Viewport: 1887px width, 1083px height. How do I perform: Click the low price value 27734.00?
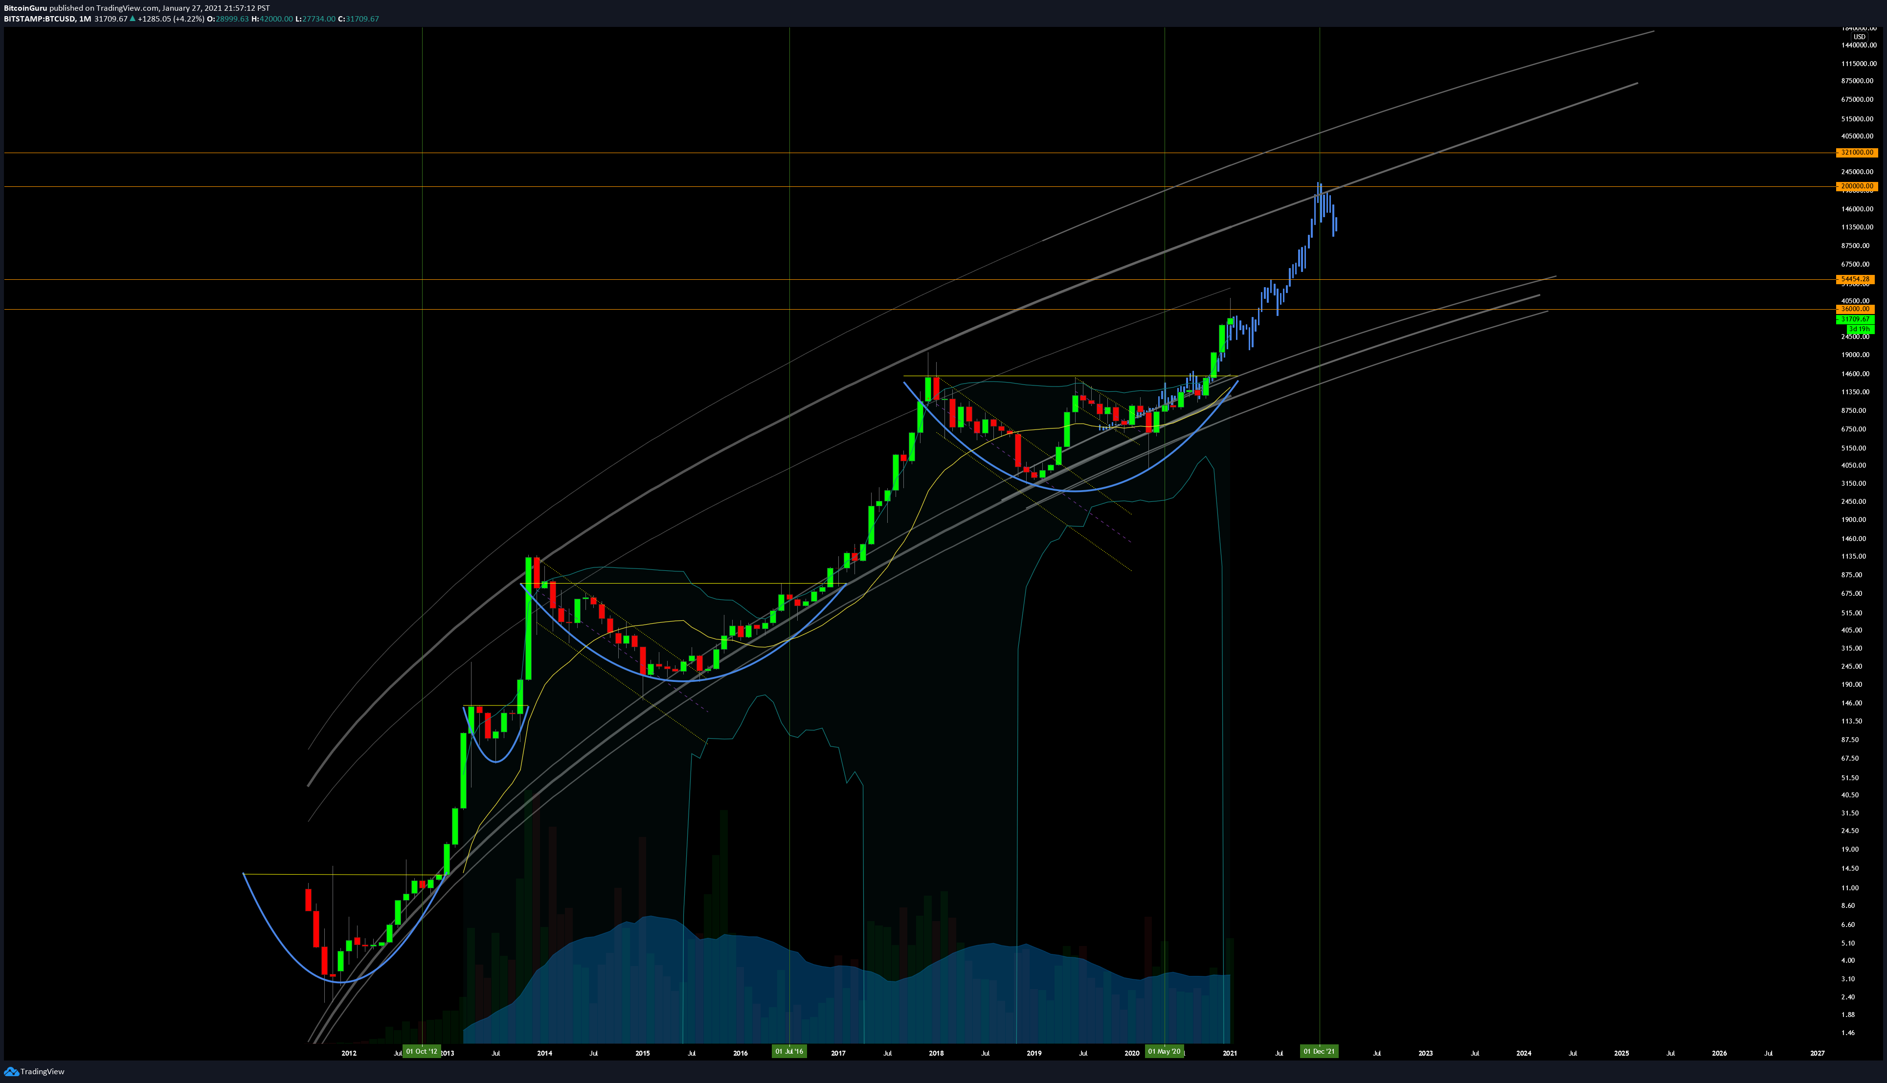pos(318,20)
